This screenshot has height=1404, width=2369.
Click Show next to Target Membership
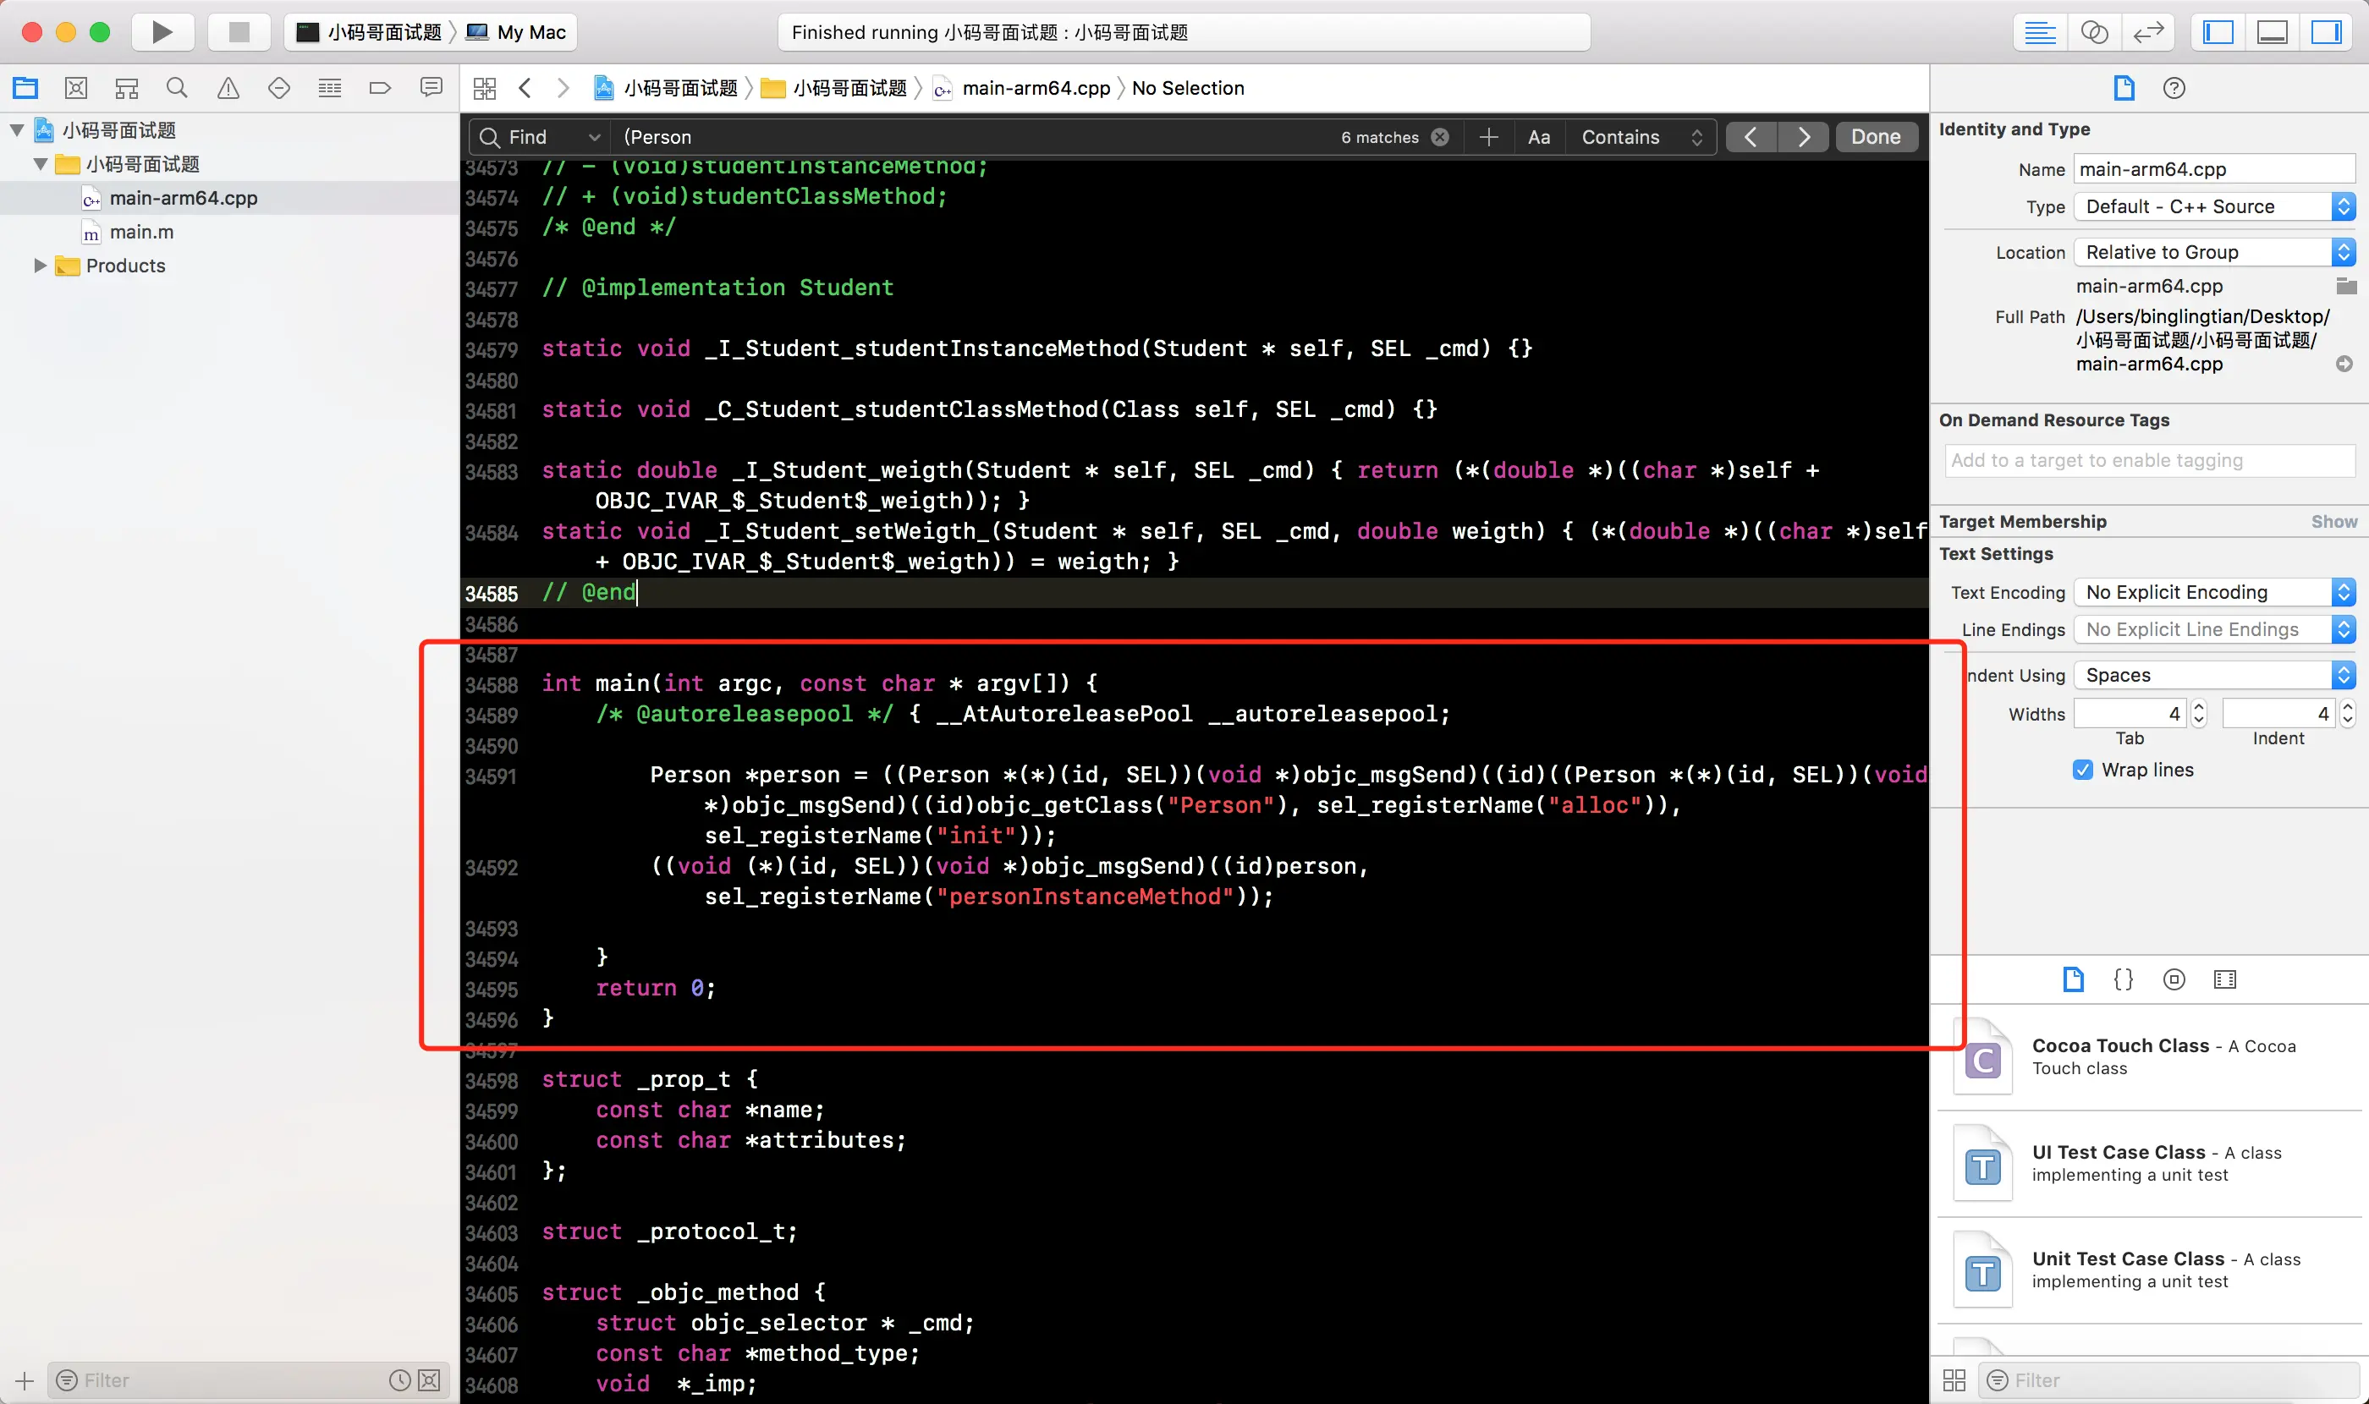[x=2333, y=521]
